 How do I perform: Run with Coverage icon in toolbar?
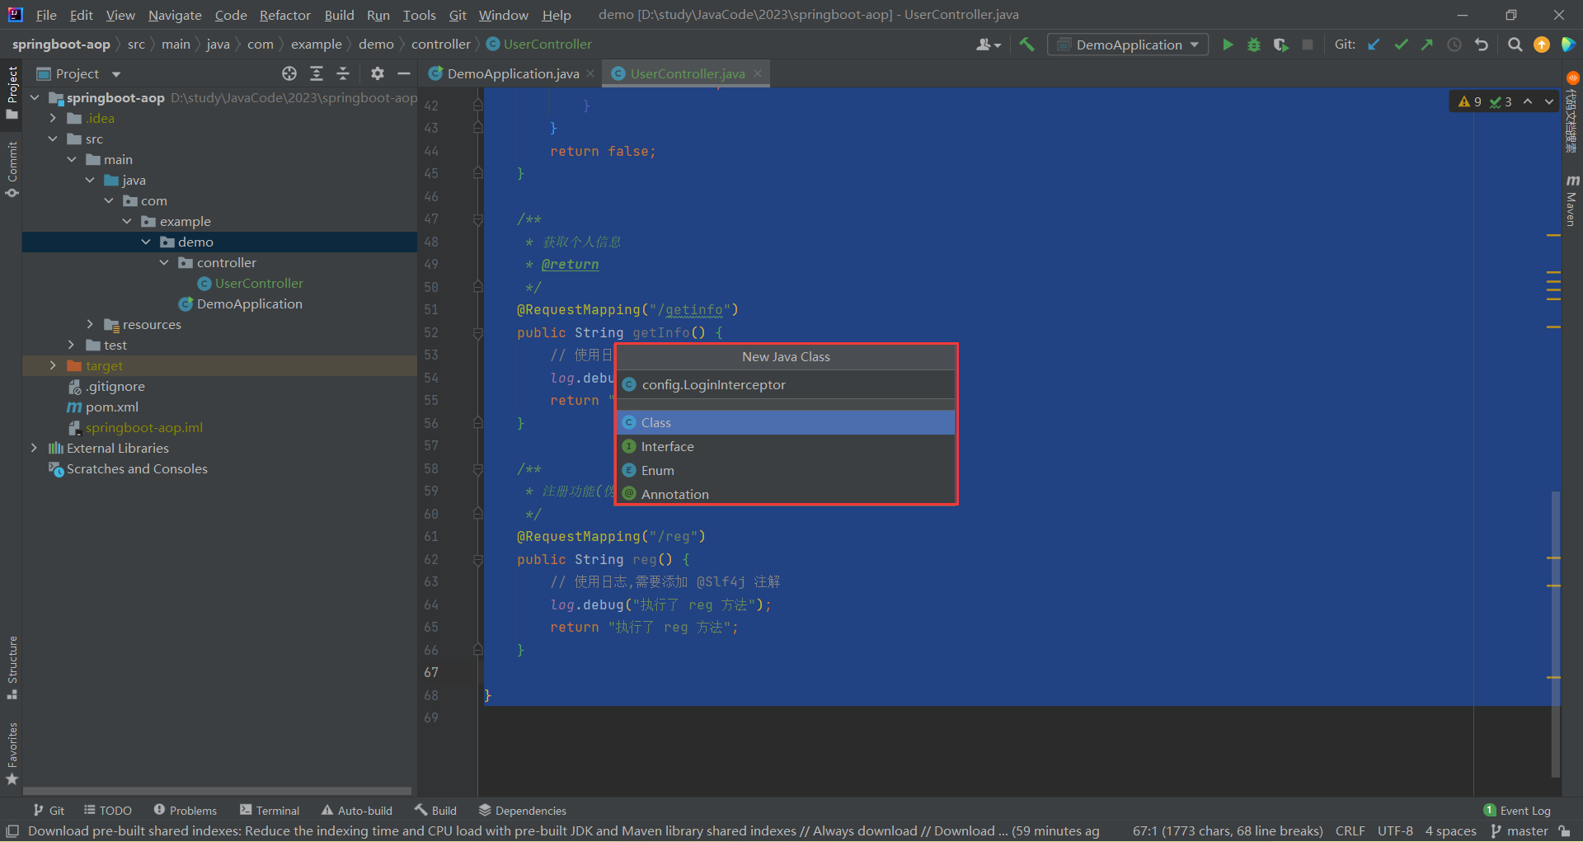(1280, 45)
